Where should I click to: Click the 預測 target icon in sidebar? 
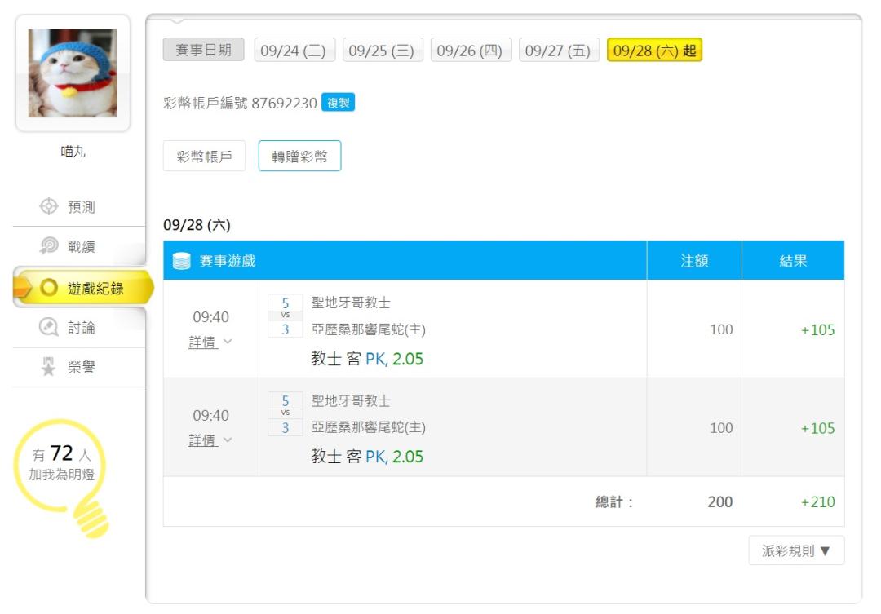point(49,207)
